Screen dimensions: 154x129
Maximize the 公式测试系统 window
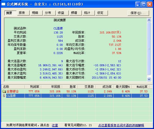pyautogui.click(x=144, y=4)
